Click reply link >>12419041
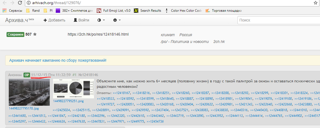This screenshot has width=320, height=128. pos(244,99)
